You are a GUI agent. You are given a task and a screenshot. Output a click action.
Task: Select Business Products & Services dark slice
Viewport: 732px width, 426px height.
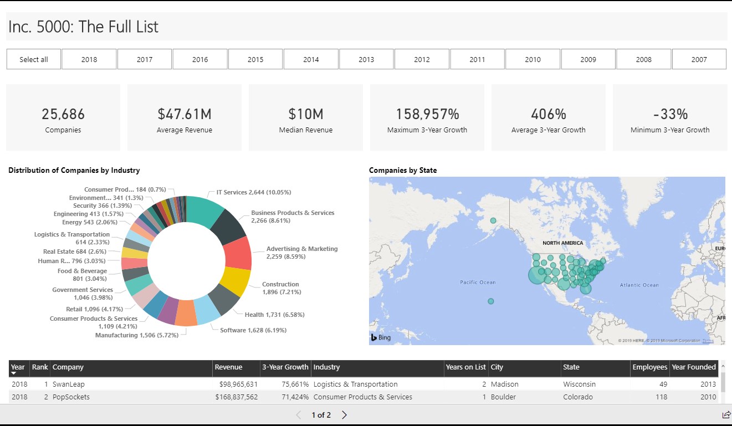point(228,226)
